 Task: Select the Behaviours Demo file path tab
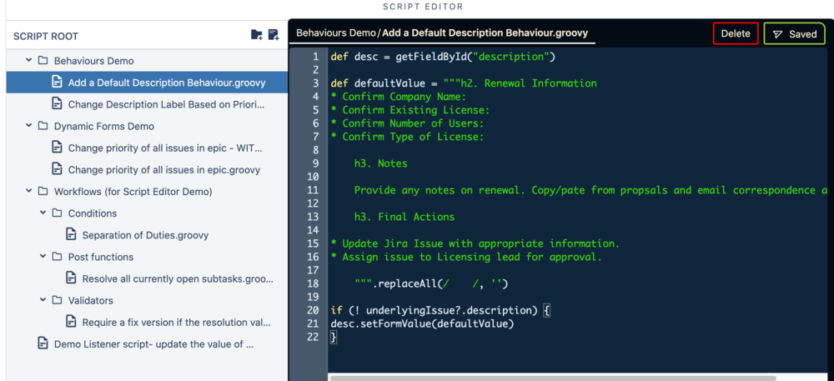(x=442, y=33)
